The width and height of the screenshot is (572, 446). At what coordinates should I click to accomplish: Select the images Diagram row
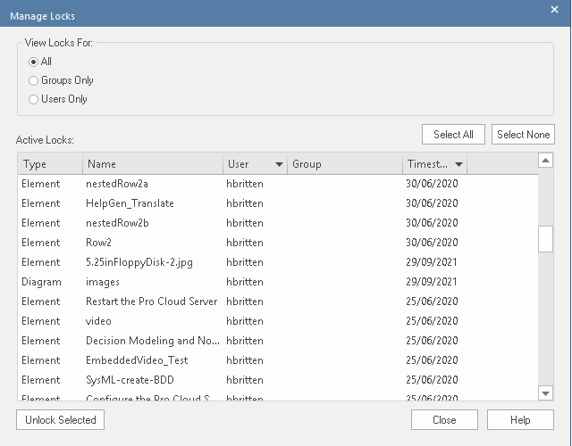point(103,282)
